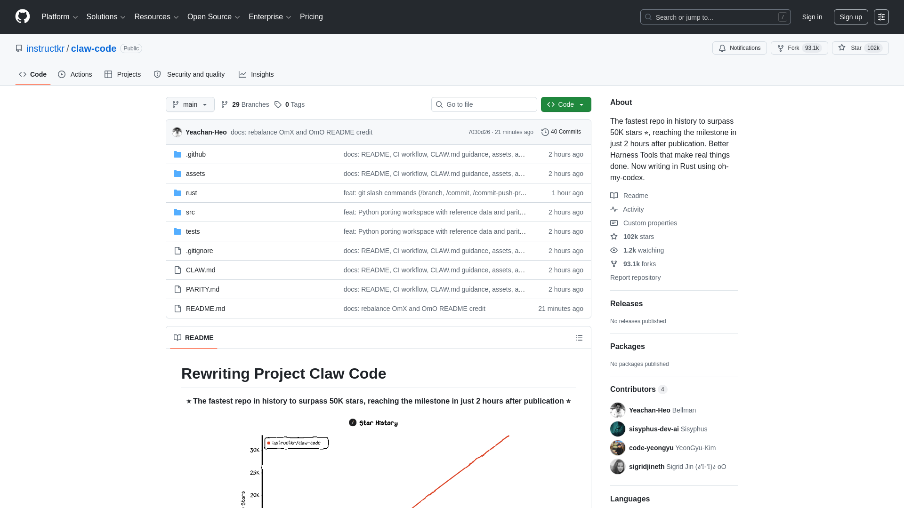This screenshot has width=904, height=508.
Task: Switch to the Insights tab
Action: click(x=256, y=74)
